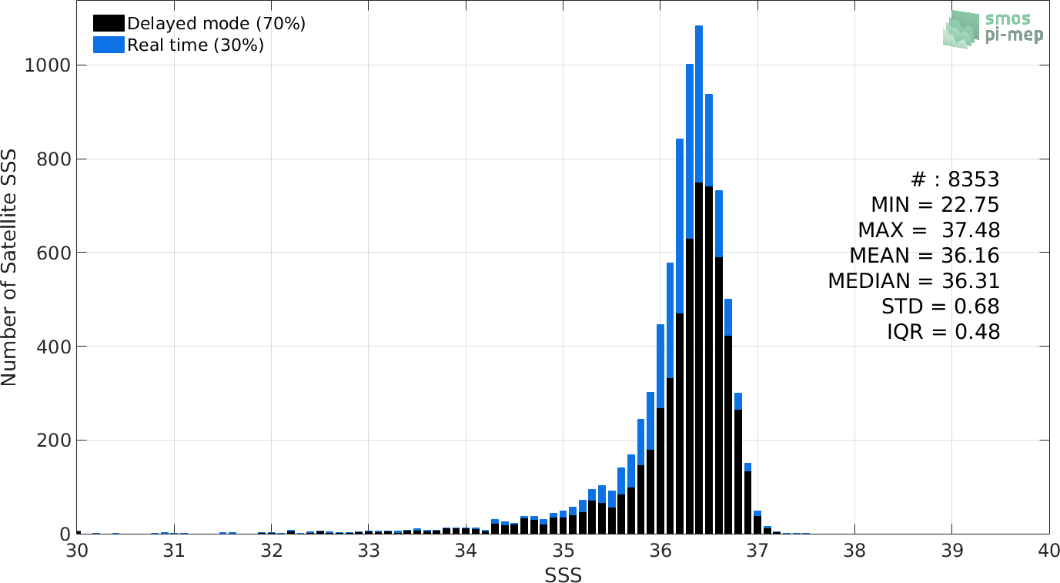Screen dimensions: 1060x583
Task: Click x-axis tick label 31
Action: pos(174,551)
